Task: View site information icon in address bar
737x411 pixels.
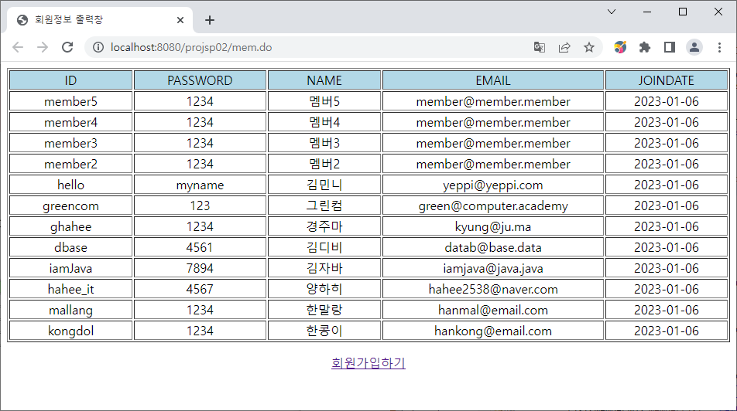Action: click(98, 47)
